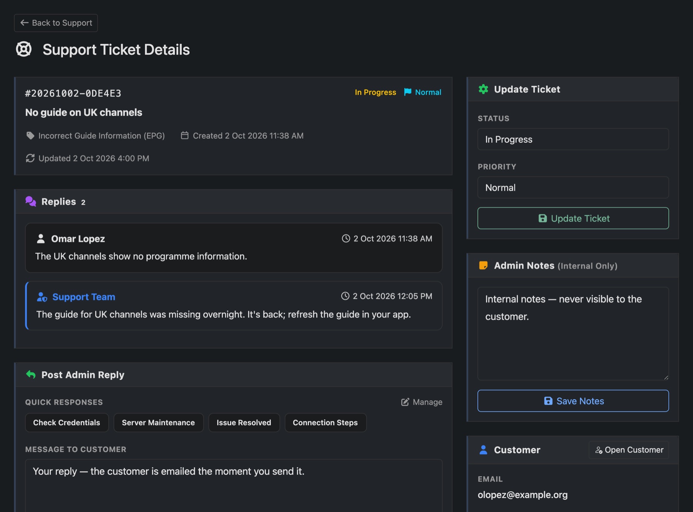Open the Priority dropdown showing Normal
This screenshot has width=693, height=512.
[573, 187]
